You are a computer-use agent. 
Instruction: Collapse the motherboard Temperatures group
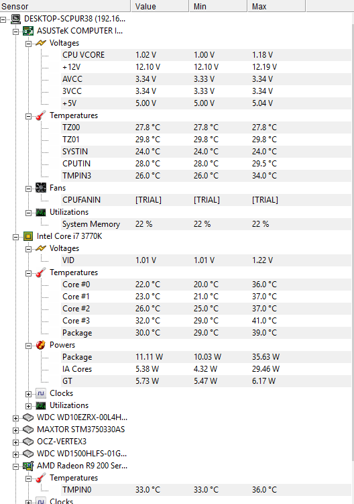click(x=29, y=116)
